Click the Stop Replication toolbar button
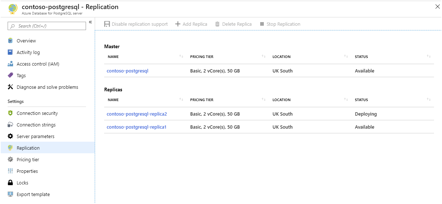The height and width of the screenshot is (204, 442). coord(280,24)
